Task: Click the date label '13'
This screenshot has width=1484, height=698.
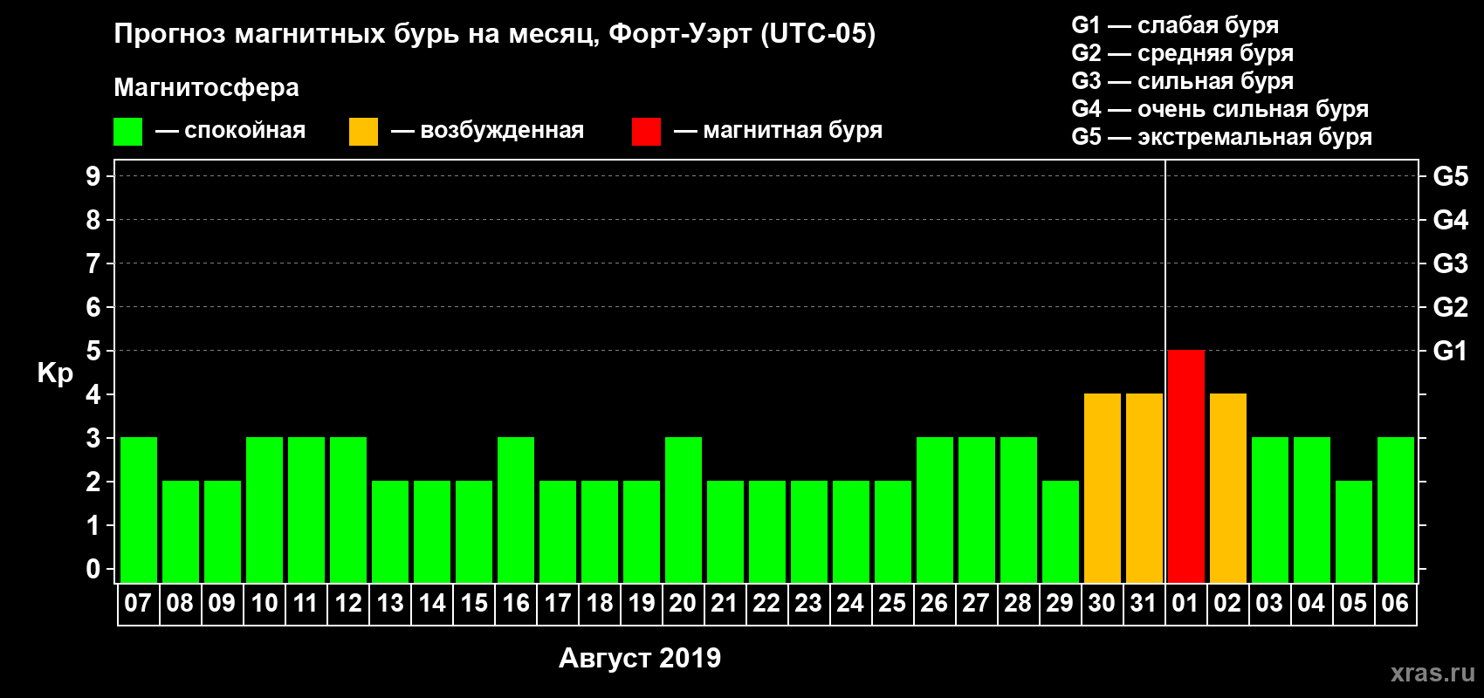Action: (389, 603)
